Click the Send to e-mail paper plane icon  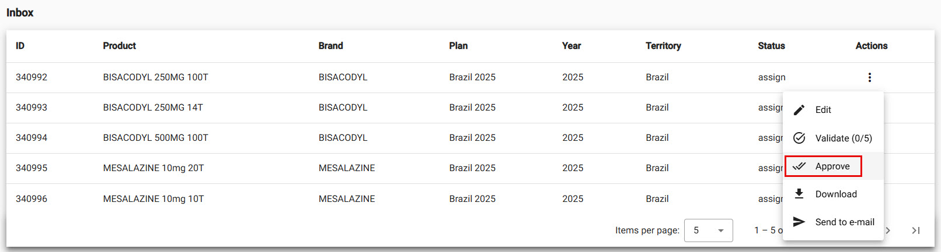click(x=799, y=222)
